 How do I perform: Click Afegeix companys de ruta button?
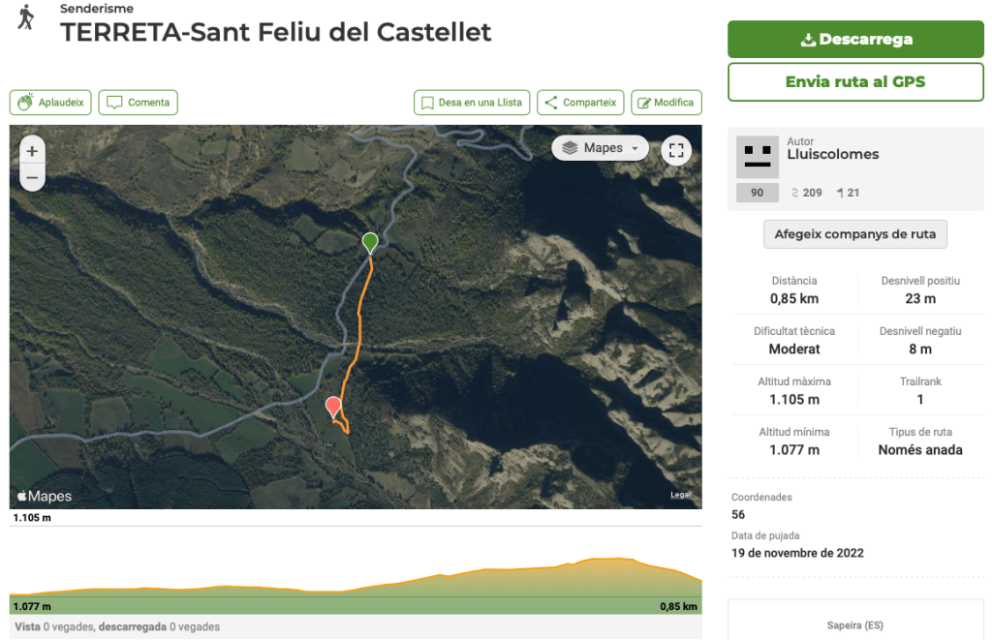click(854, 234)
